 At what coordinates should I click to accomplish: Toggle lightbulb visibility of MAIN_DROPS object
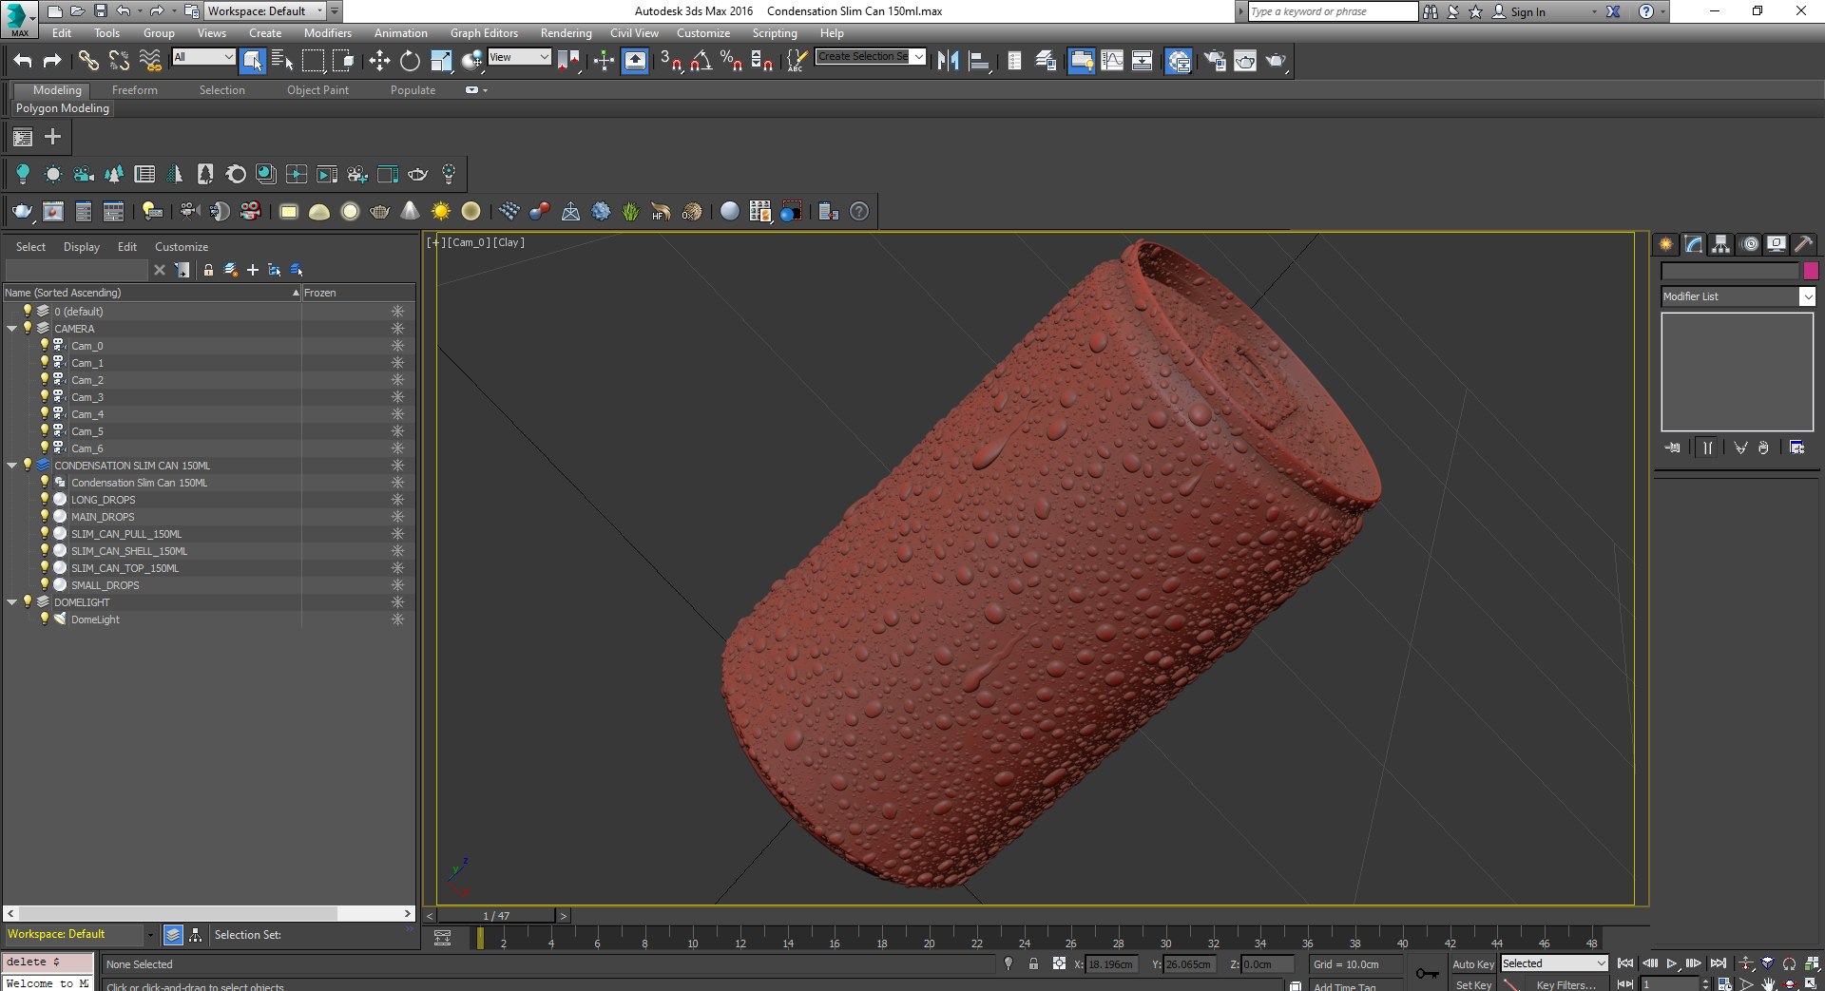pos(44,517)
